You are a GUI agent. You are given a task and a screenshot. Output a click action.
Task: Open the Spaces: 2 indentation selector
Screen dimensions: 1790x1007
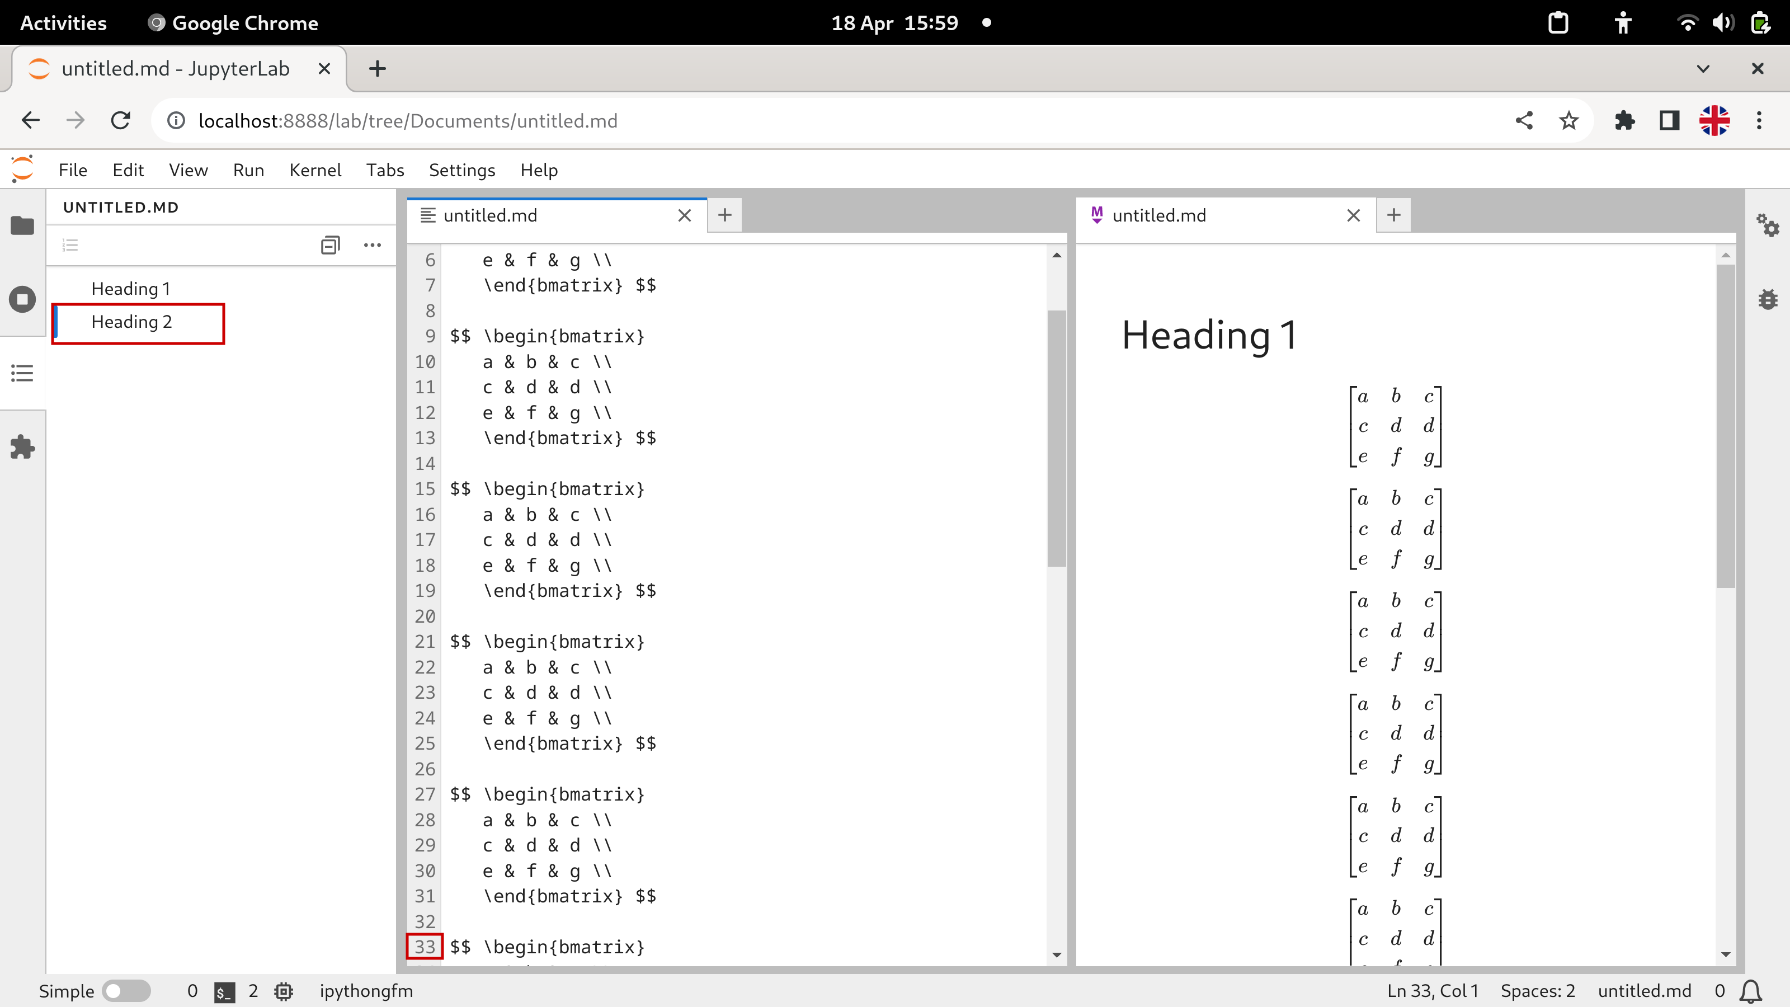pos(1537,990)
